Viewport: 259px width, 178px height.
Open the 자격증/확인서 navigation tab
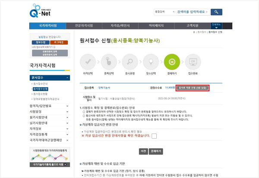[x=120, y=26]
